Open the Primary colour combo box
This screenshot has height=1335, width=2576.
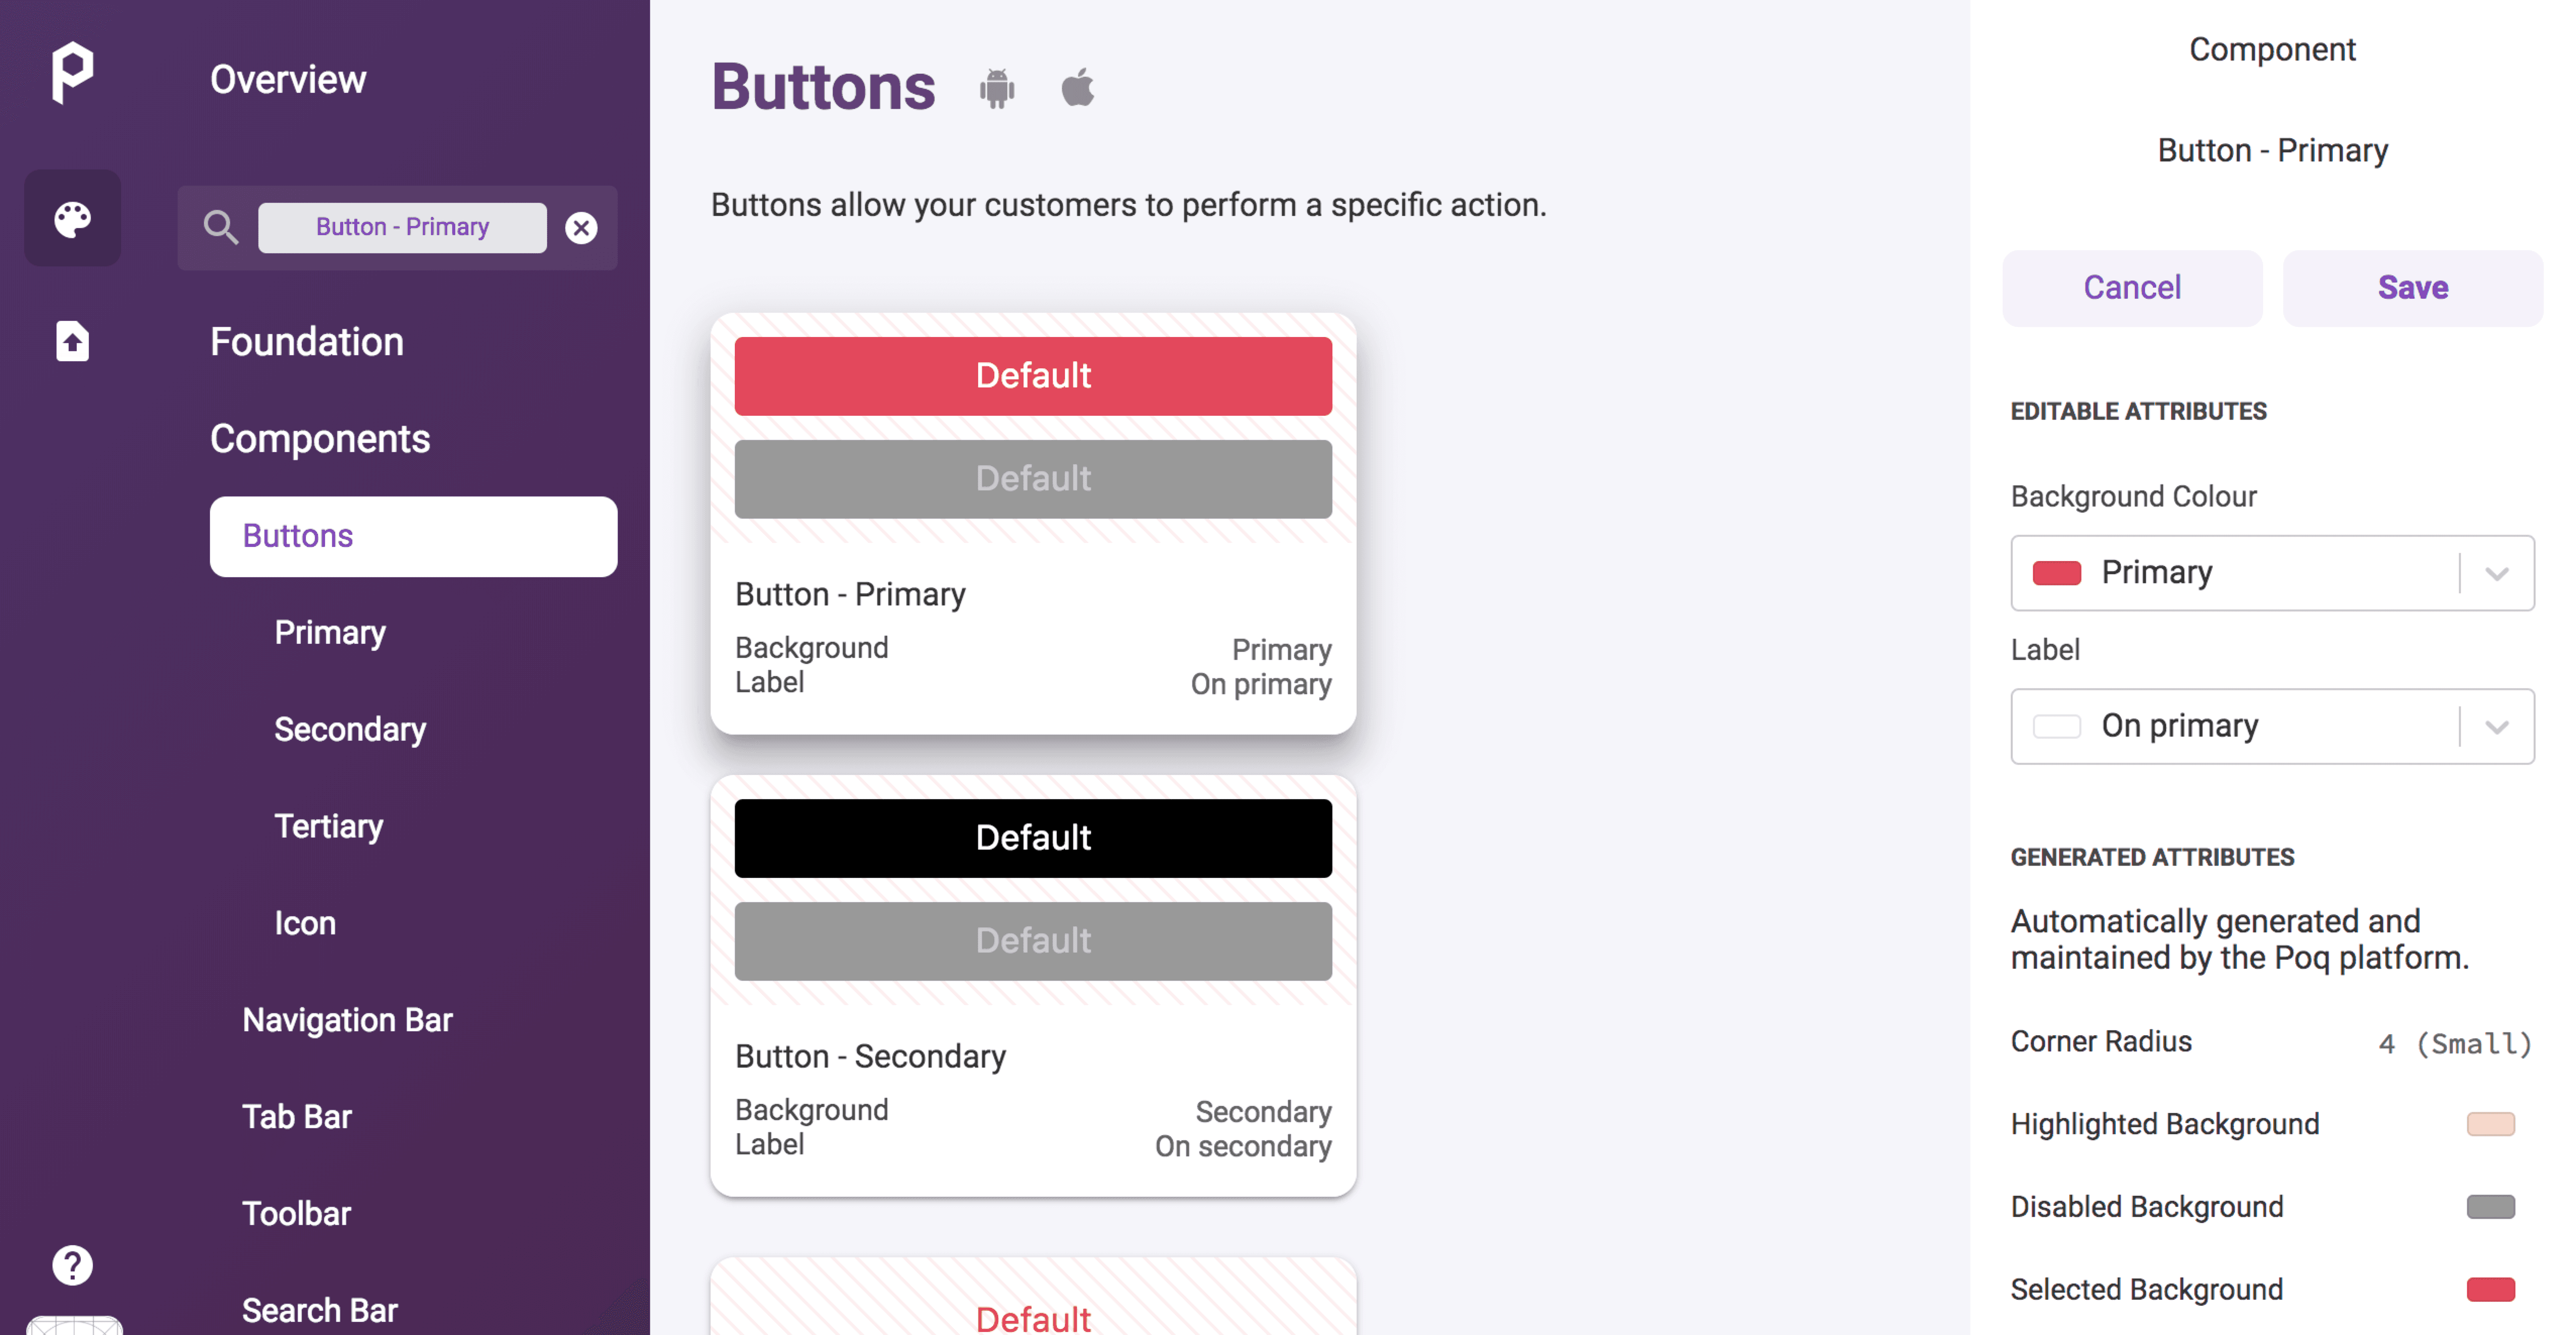click(x=2272, y=573)
